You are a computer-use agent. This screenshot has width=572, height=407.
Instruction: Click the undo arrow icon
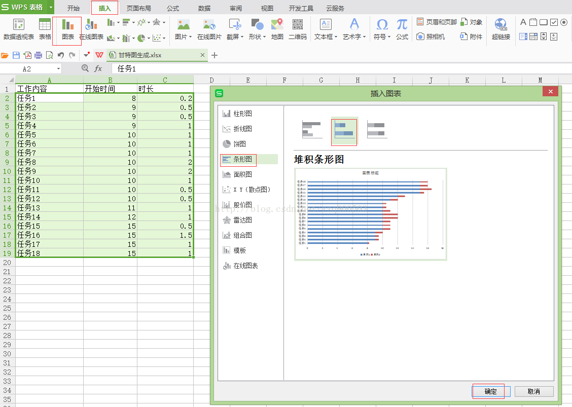pos(60,55)
